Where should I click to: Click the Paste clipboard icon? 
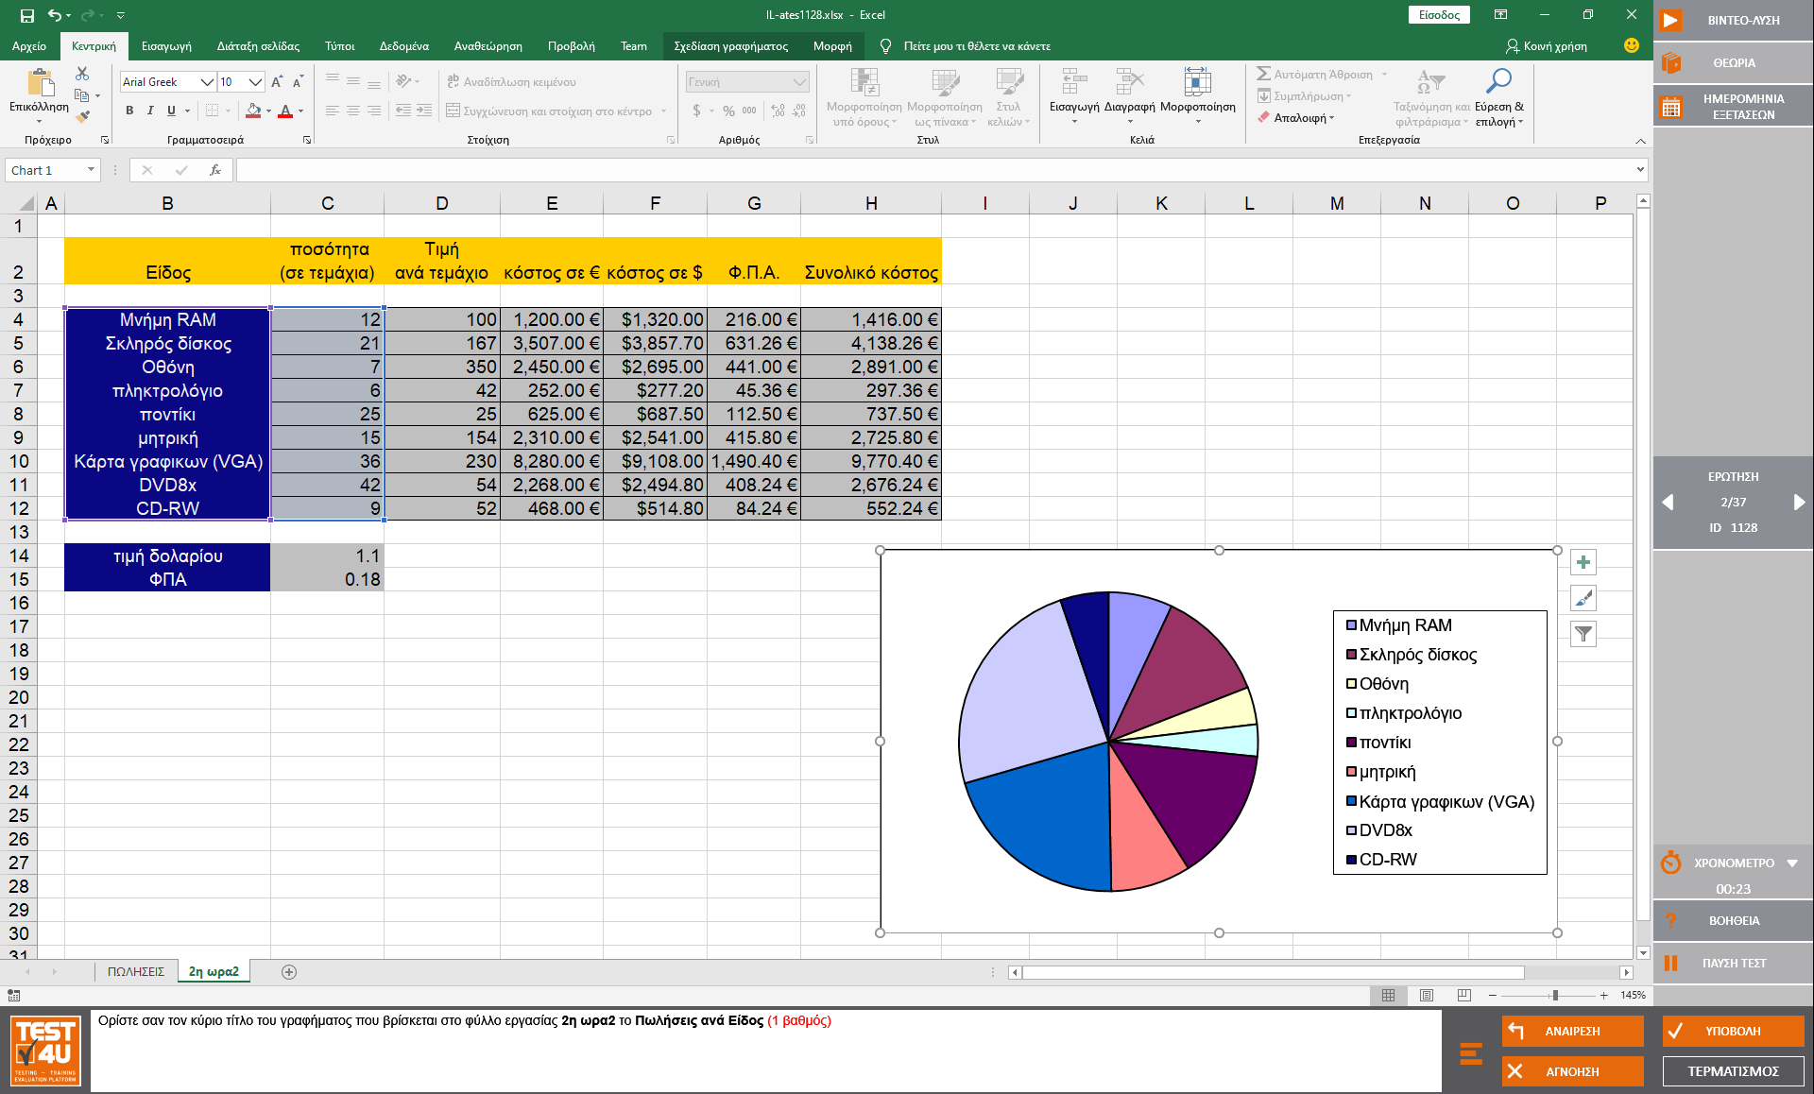pos(39,83)
